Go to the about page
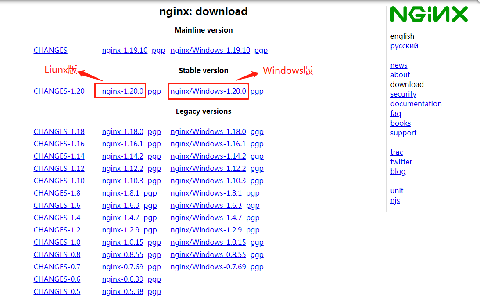The width and height of the screenshot is (480, 301). pyautogui.click(x=400, y=75)
